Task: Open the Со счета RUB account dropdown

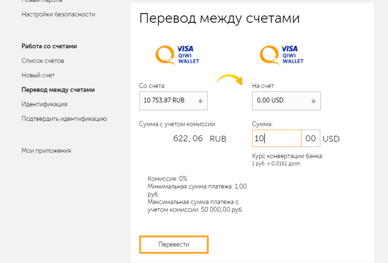Action: pyautogui.click(x=173, y=100)
